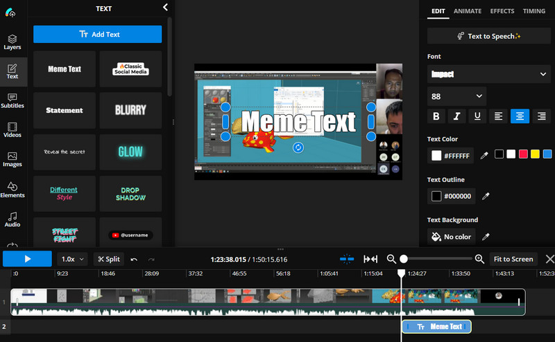Image resolution: width=555 pixels, height=342 pixels.
Task: Open the font size 88 dropdown
Action: [456, 96]
